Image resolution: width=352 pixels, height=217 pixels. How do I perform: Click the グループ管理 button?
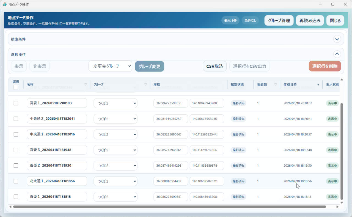tap(279, 21)
